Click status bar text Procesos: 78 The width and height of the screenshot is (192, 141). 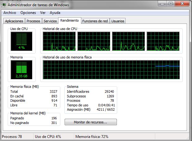click(x=12, y=137)
